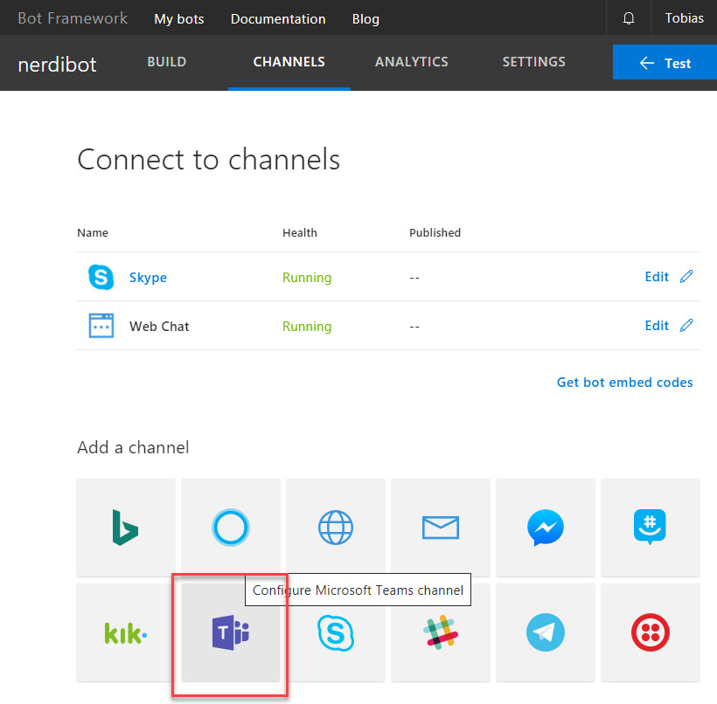Open the Skype channel link
Image resolution: width=717 pixels, height=704 pixels.
click(x=148, y=277)
